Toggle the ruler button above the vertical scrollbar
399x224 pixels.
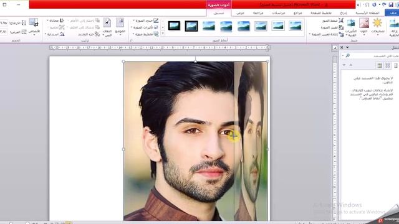[335, 48]
